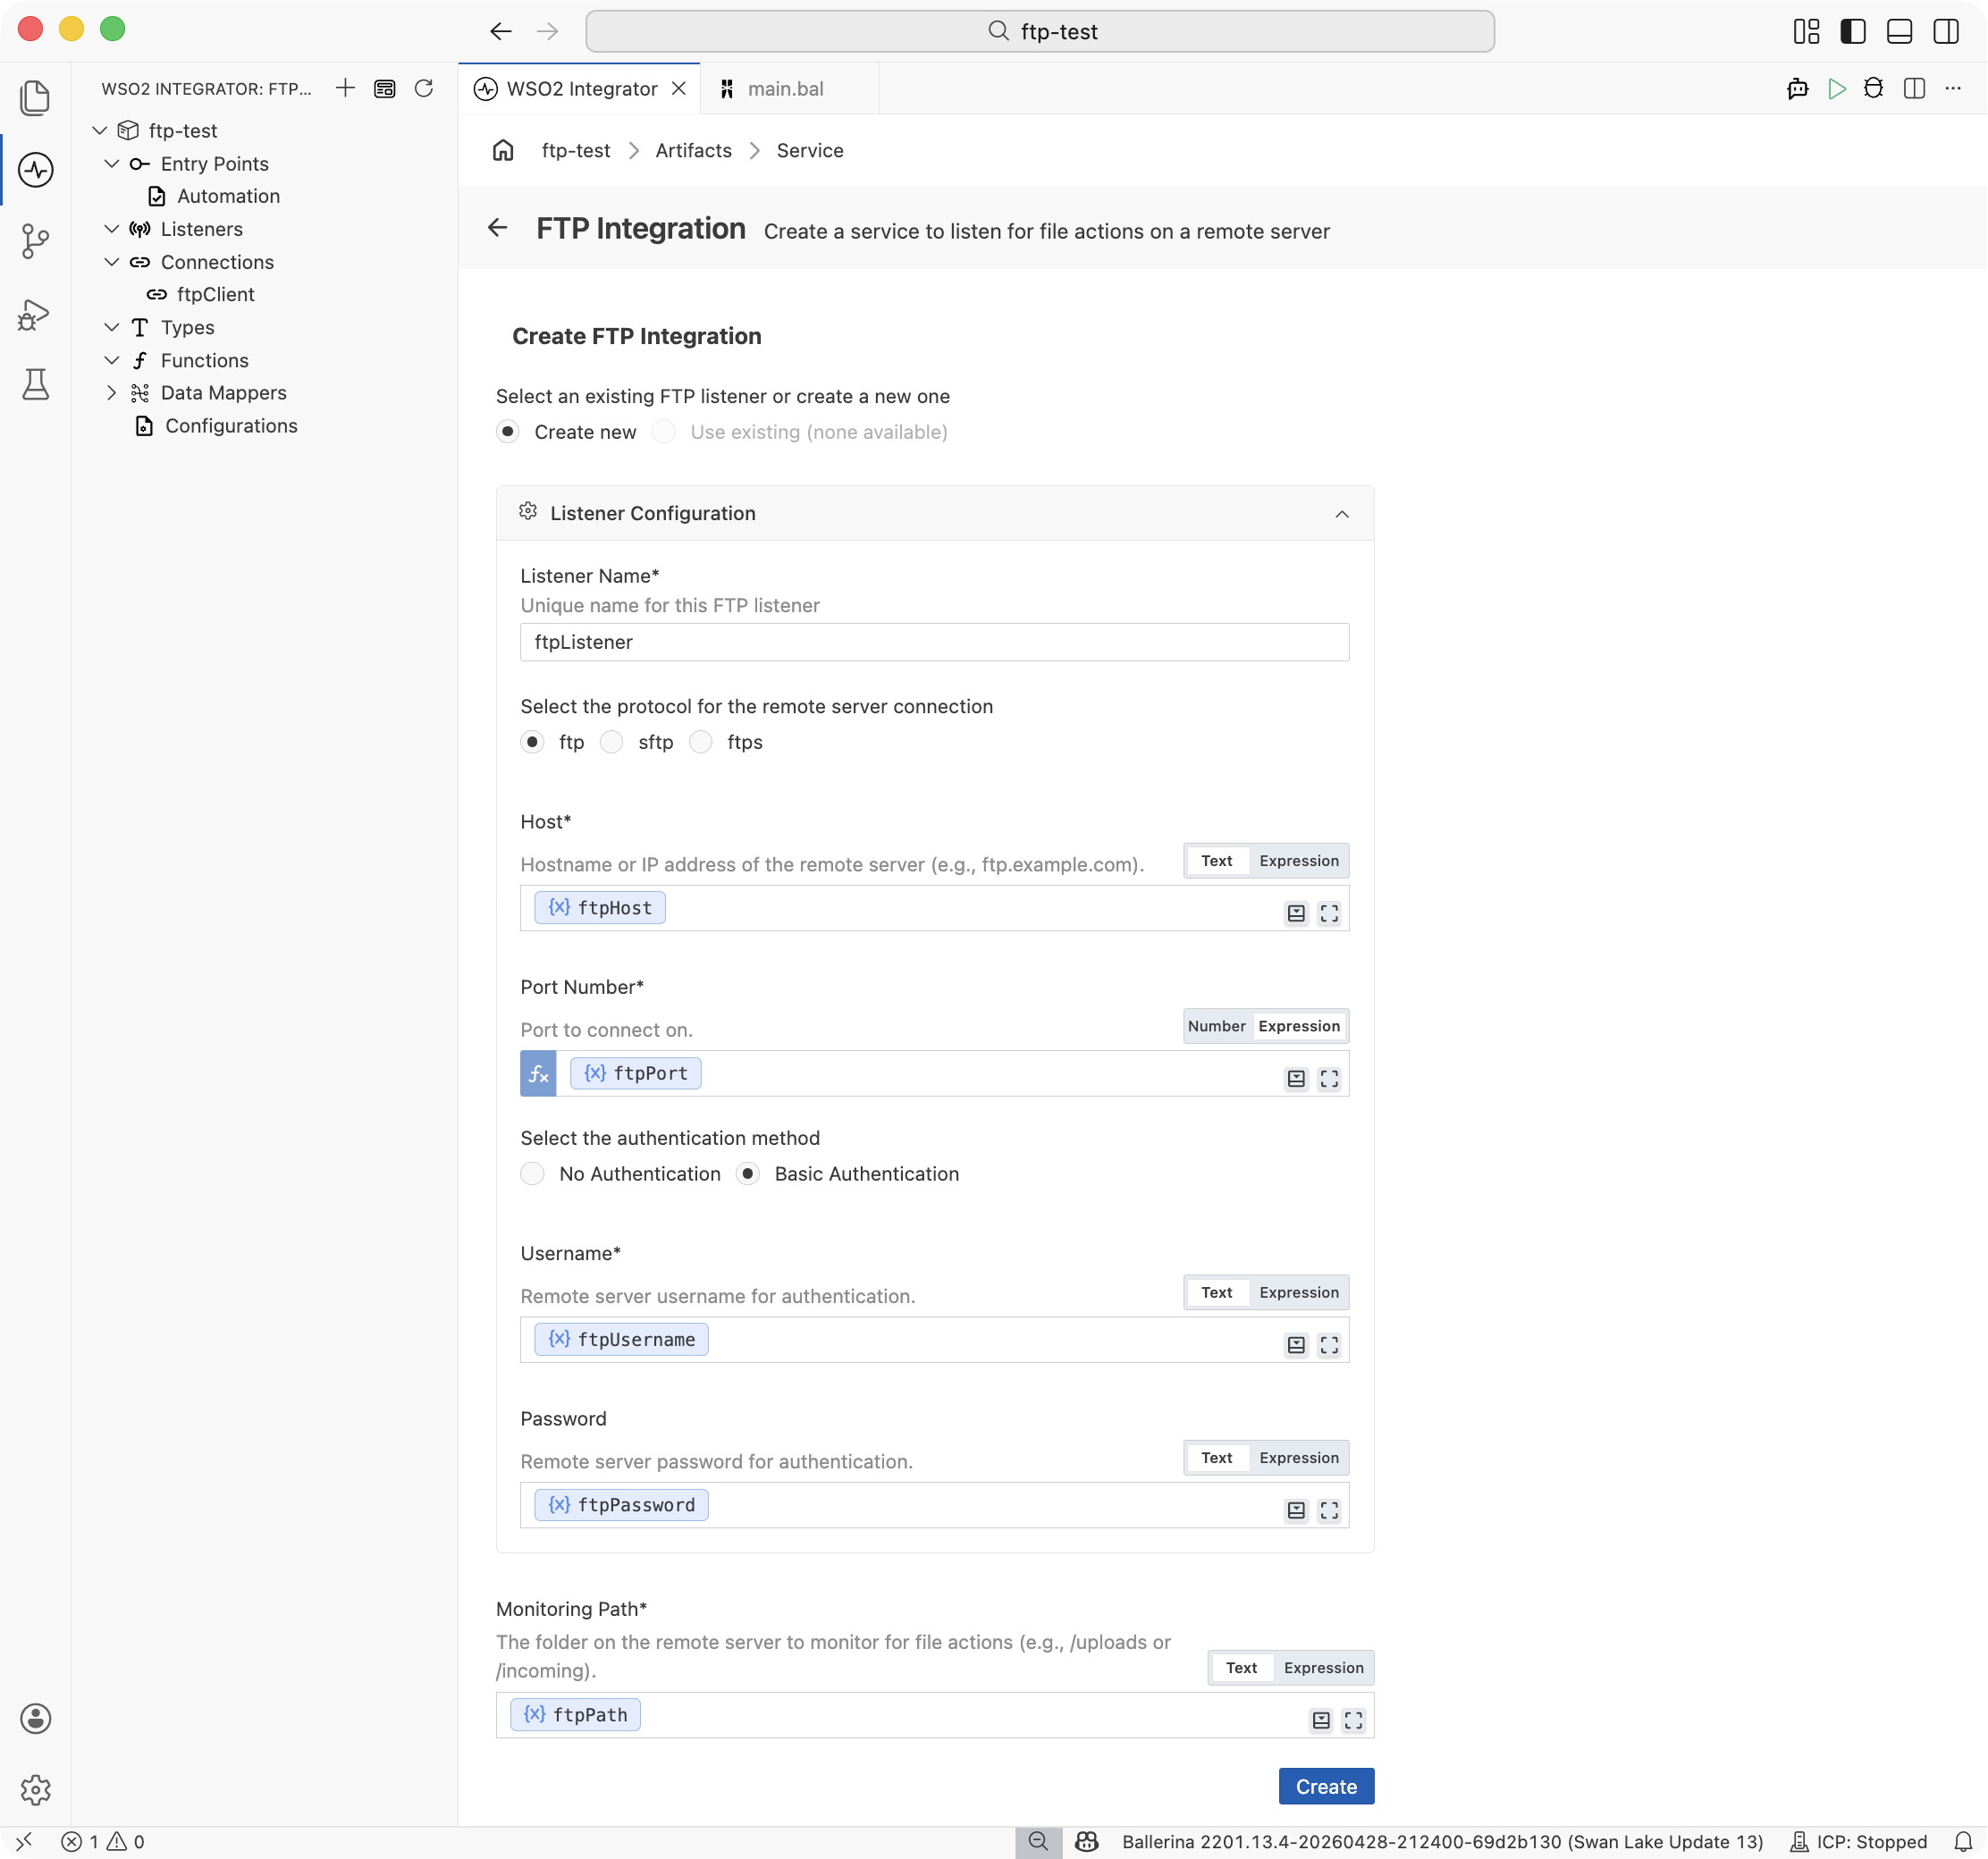
Task: Collapse the Entry Points tree node
Action: point(112,164)
